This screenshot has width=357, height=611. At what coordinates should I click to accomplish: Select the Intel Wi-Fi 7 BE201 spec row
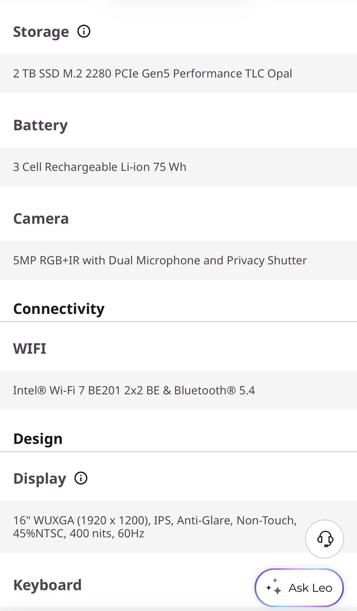pyautogui.click(x=178, y=390)
